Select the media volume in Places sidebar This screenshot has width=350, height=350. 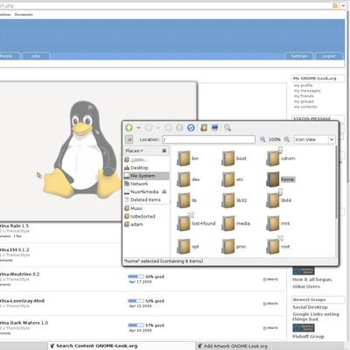pos(142,192)
